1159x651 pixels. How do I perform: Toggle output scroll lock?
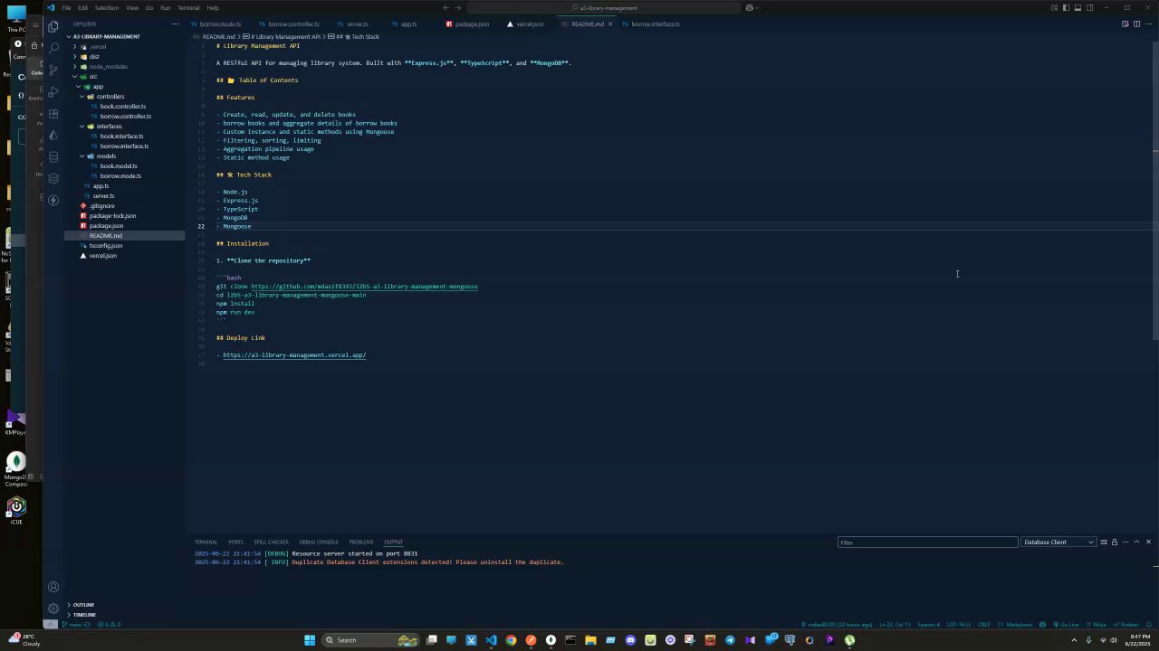(1115, 542)
